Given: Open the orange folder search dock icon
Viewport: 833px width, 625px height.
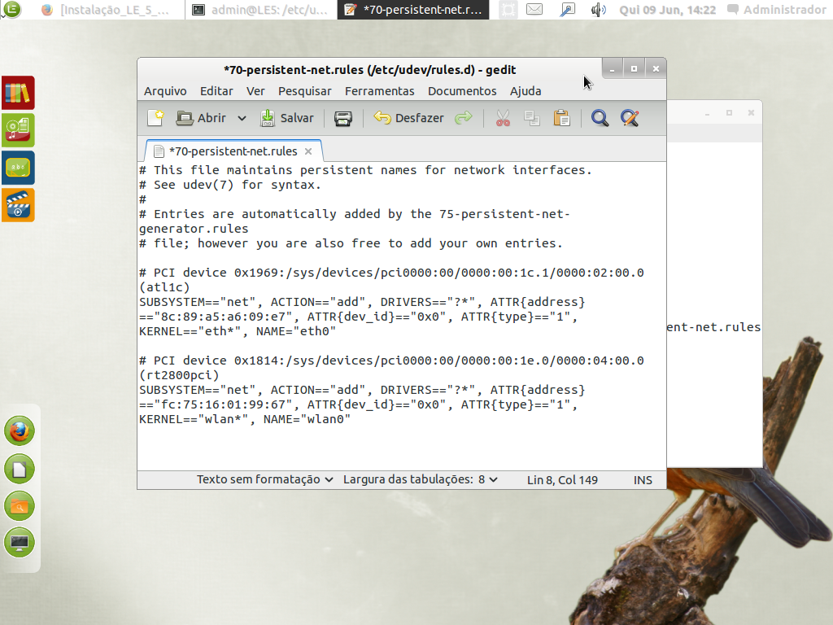Looking at the screenshot, I should pos(20,506).
